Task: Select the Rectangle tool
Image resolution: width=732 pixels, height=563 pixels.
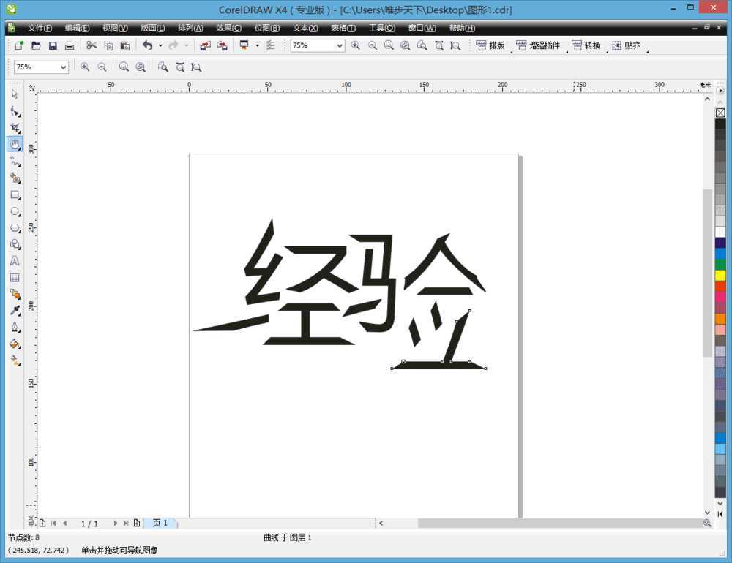Action: (x=15, y=195)
